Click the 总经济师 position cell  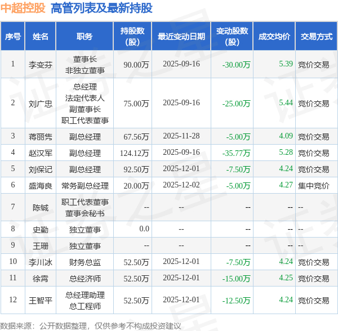click(84, 279)
